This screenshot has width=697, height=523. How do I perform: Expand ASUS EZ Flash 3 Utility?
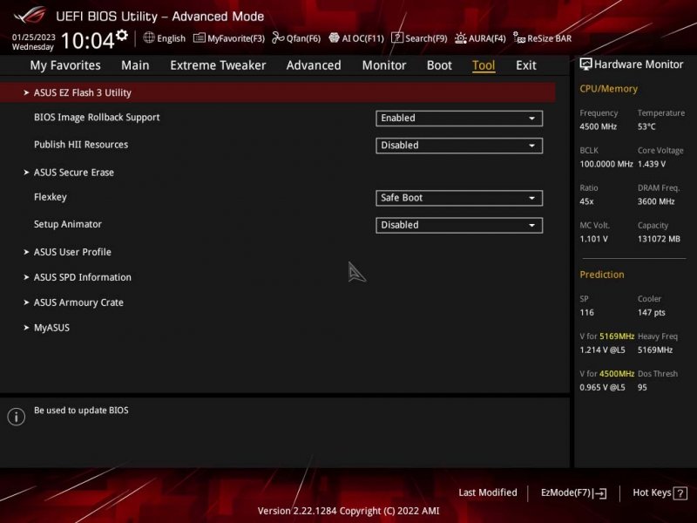[x=277, y=92]
